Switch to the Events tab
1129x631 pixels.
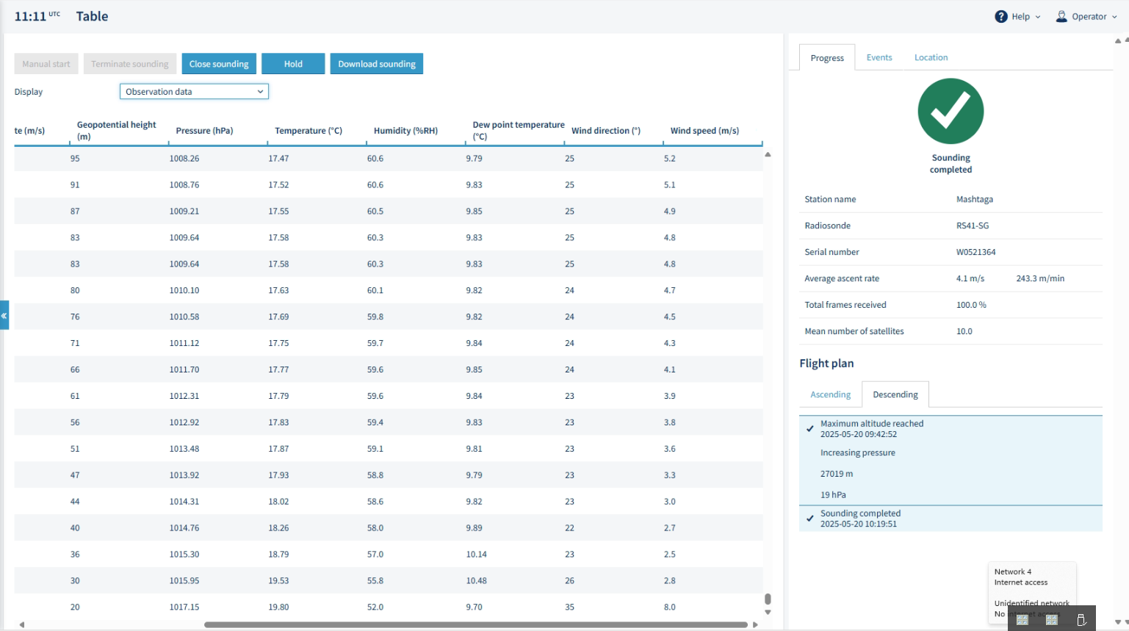879,57
